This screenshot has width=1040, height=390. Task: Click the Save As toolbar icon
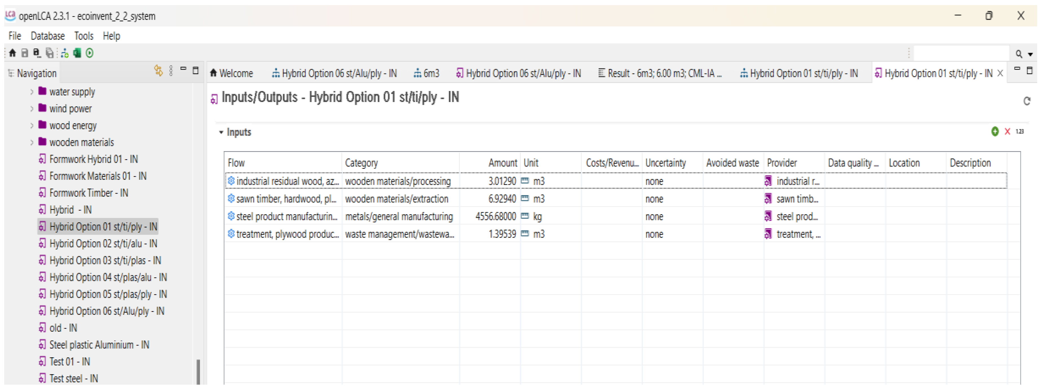[x=37, y=53]
